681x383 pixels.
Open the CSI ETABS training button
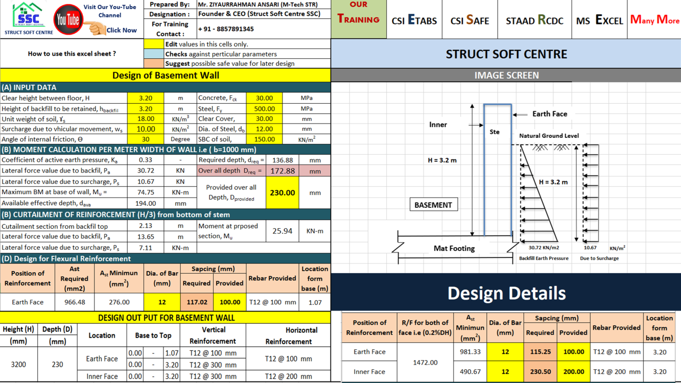click(x=414, y=20)
